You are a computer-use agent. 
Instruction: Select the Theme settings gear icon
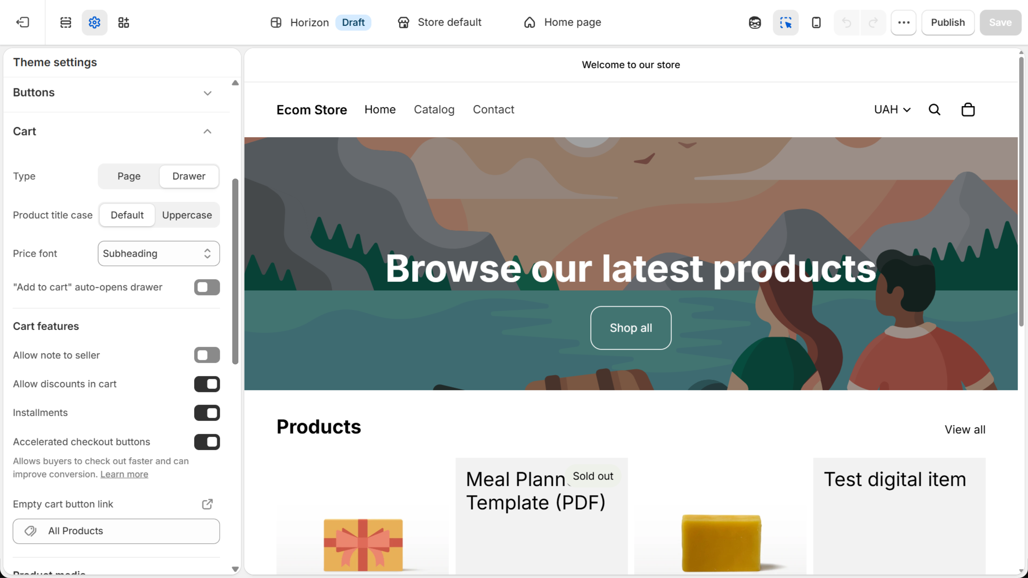94,22
